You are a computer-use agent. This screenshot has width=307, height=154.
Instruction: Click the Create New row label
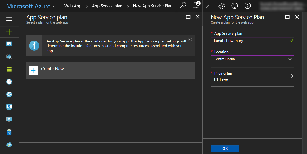(52, 69)
